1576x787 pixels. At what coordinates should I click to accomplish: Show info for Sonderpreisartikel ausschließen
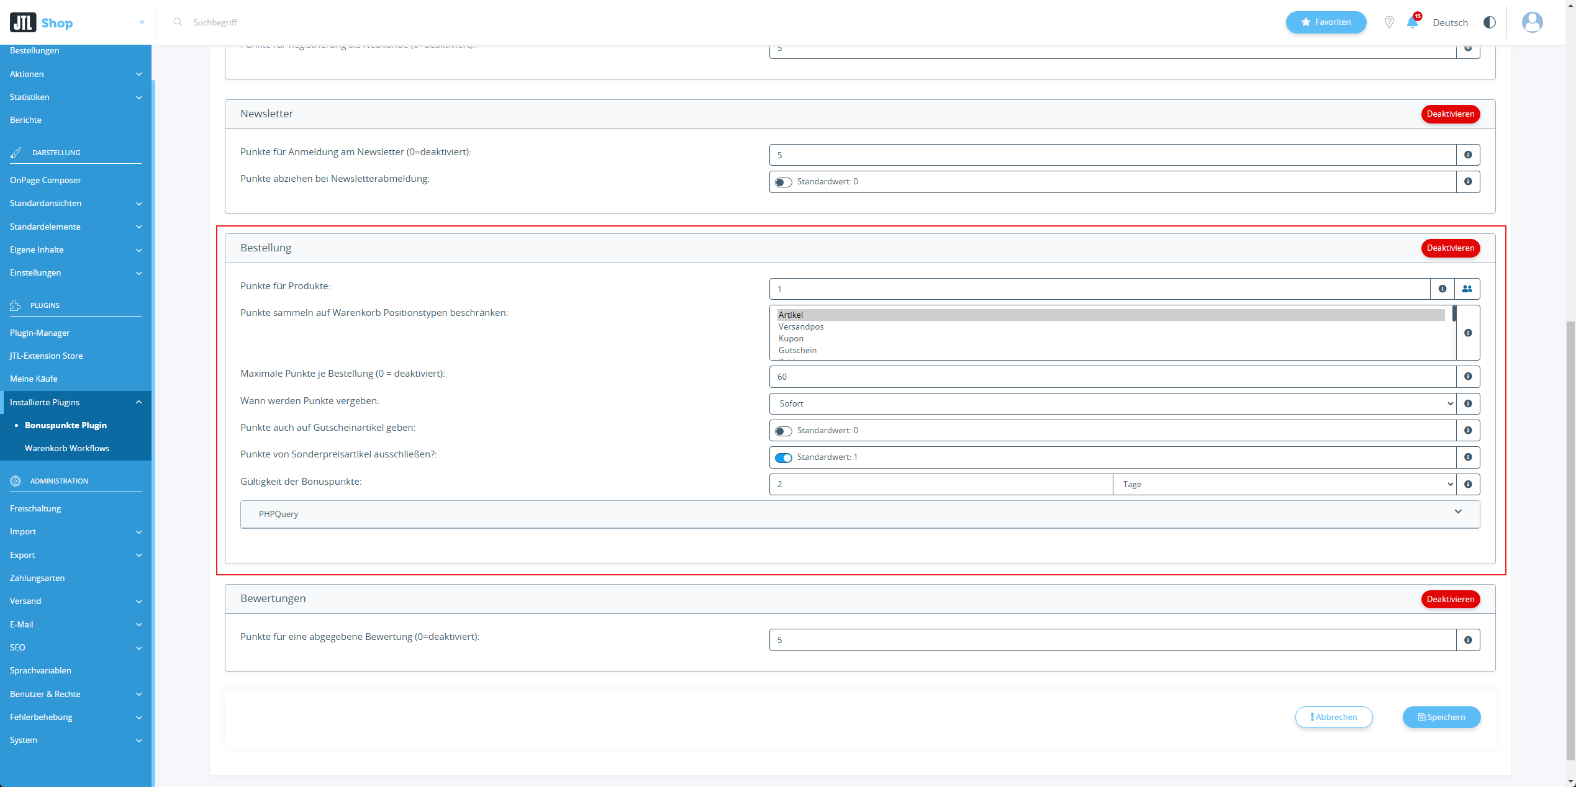click(x=1468, y=457)
